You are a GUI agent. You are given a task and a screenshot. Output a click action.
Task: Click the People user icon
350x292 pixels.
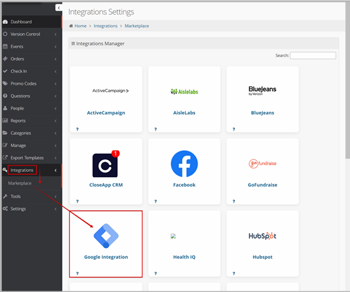(x=5, y=108)
